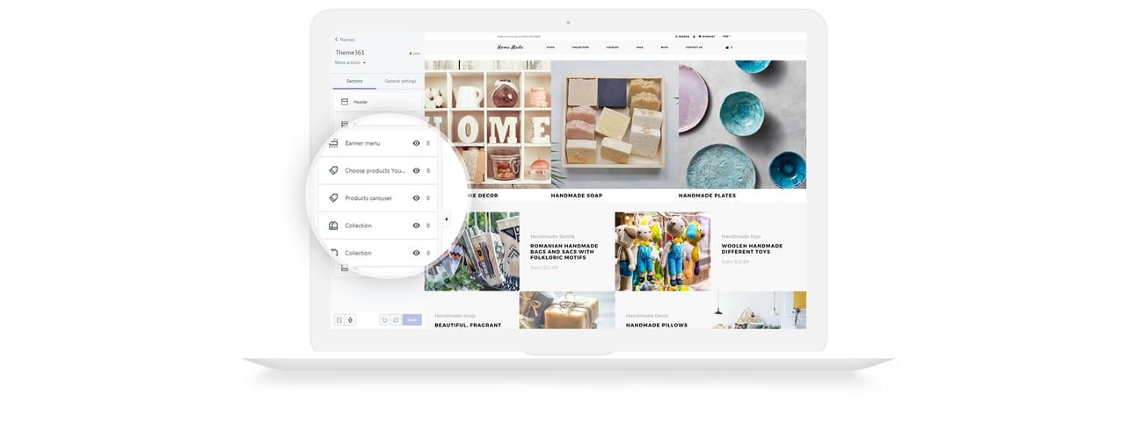Open the Header section
The image size is (1143, 445).
click(378, 102)
